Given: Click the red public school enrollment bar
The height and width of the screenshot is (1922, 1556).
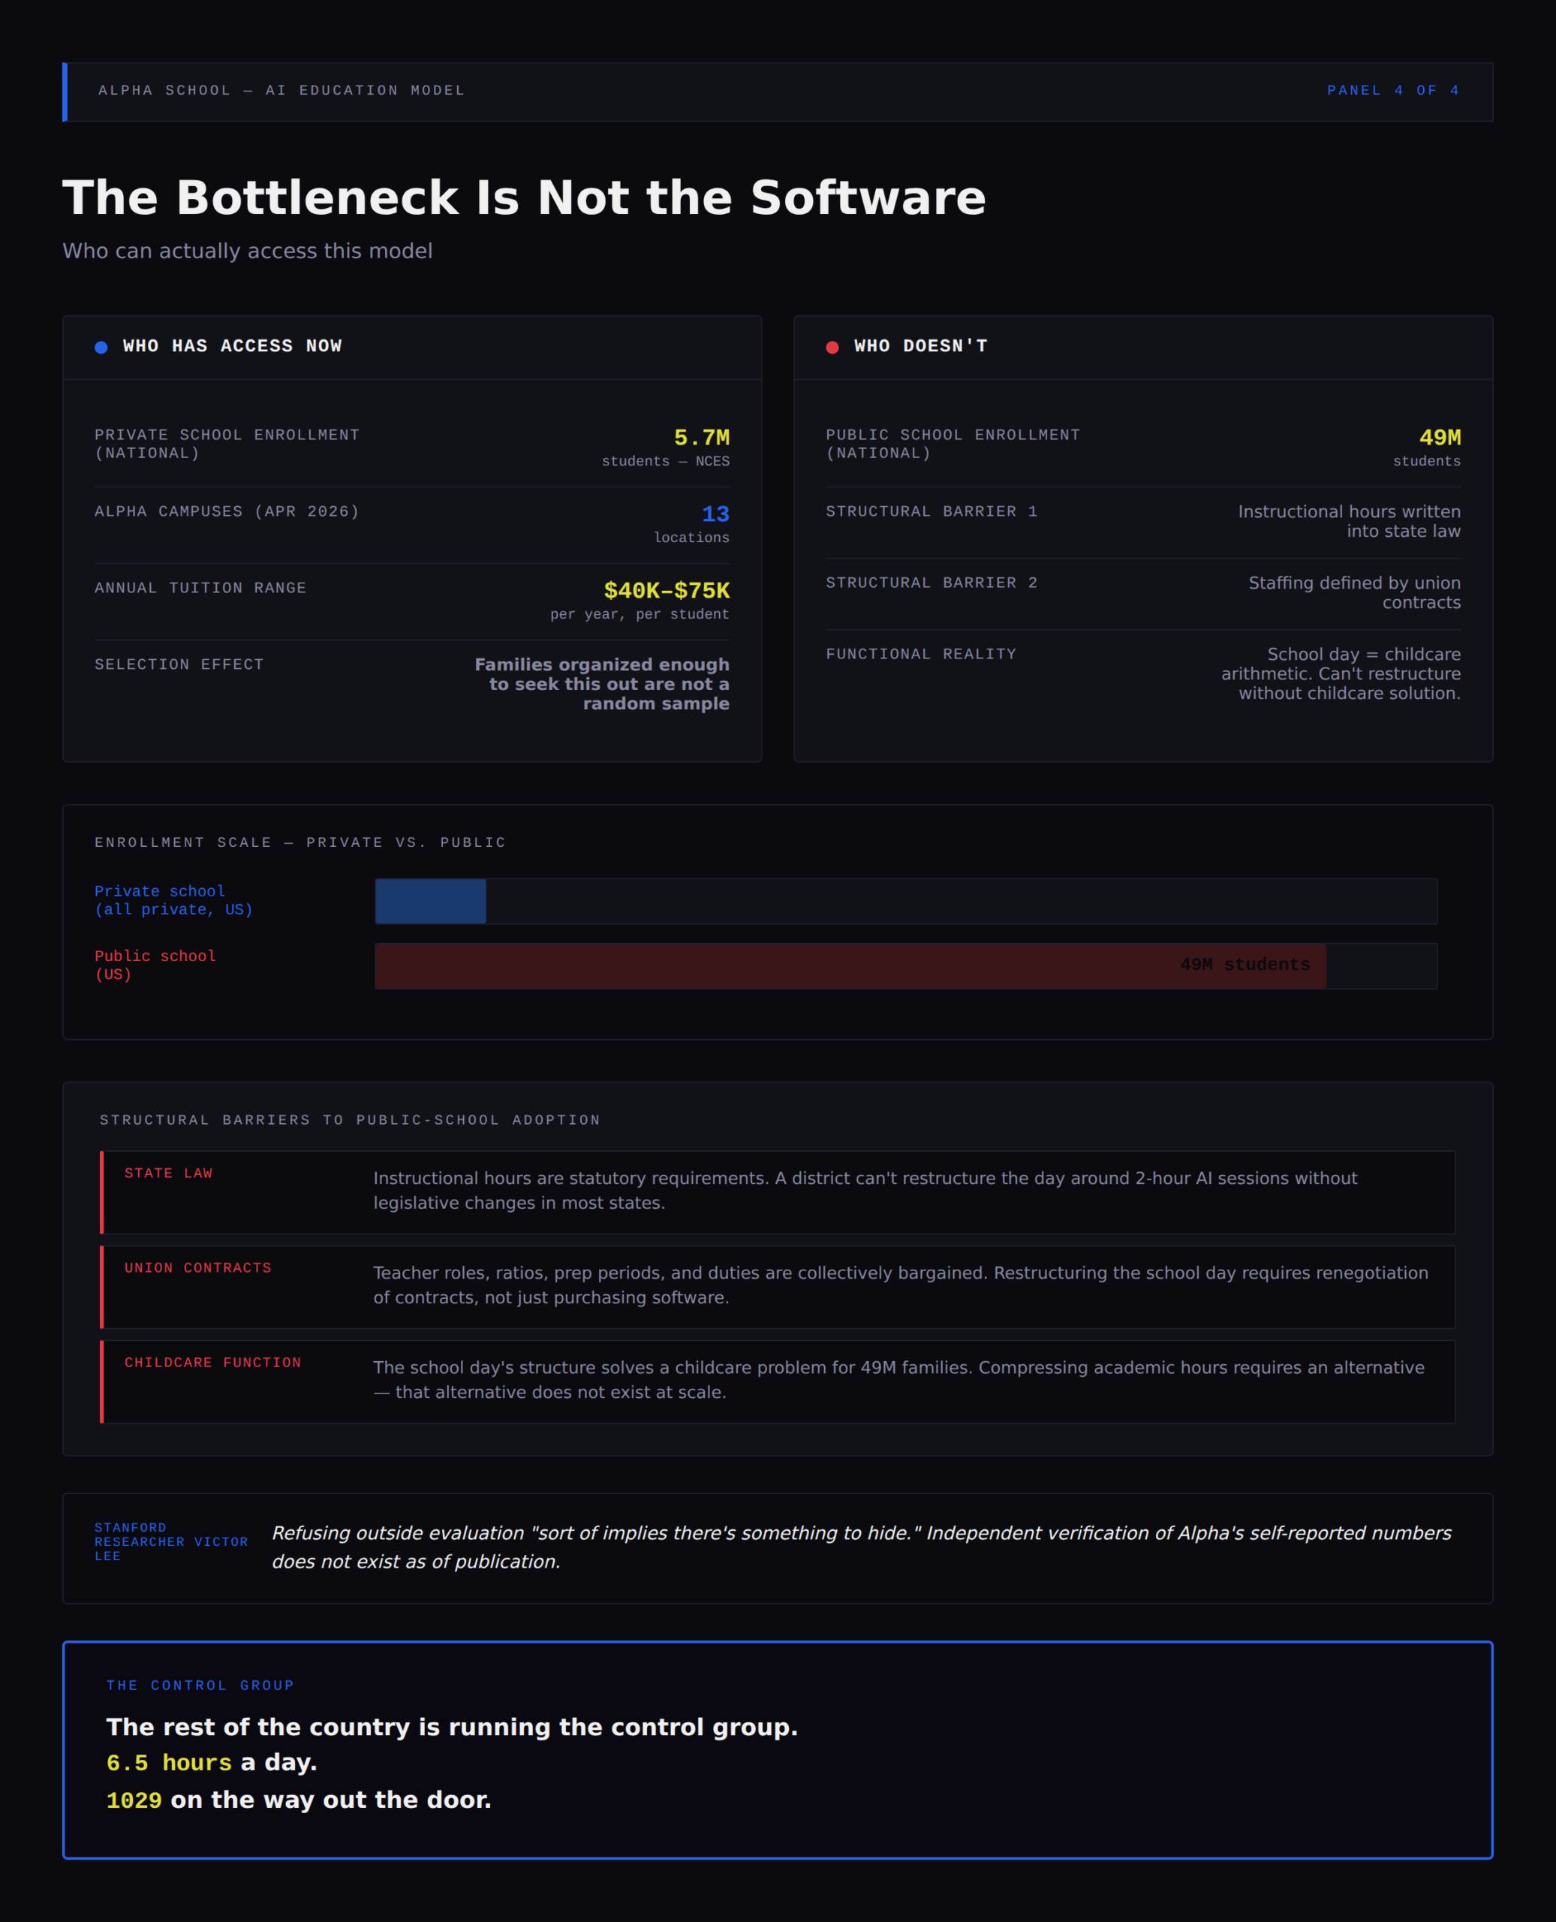Looking at the screenshot, I should coord(850,966).
